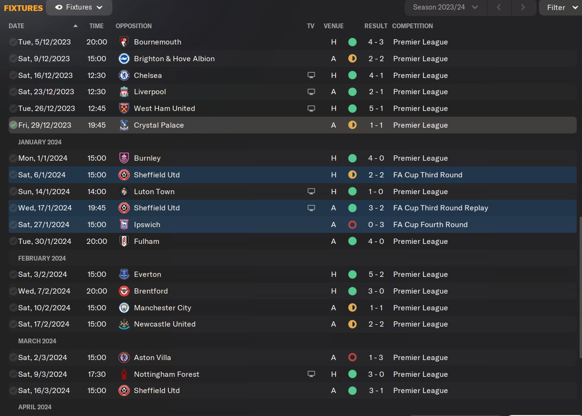Sort fixtures by Date column header
The height and width of the screenshot is (416, 582).
[x=17, y=26]
